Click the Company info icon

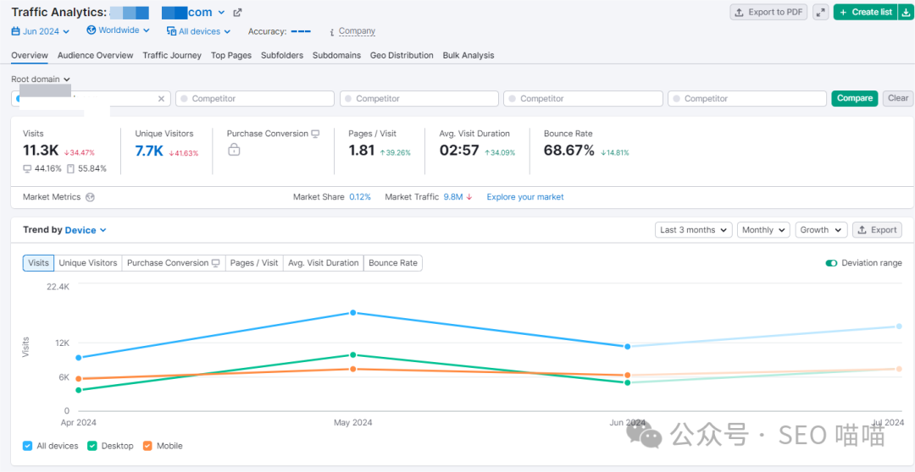tap(331, 31)
